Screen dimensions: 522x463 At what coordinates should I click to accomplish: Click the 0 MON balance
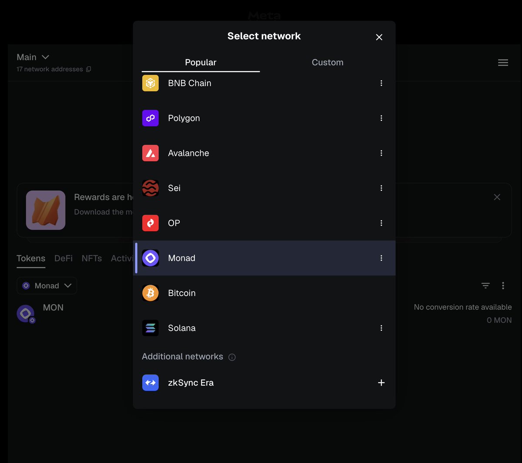[x=499, y=320]
